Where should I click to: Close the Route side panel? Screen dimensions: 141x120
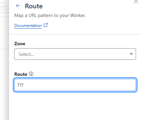pyautogui.click(x=136, y=2)
